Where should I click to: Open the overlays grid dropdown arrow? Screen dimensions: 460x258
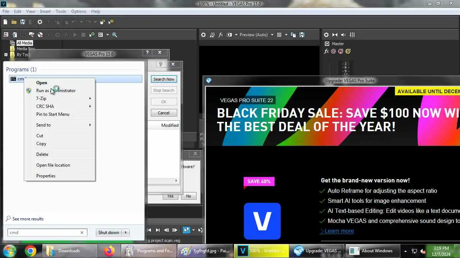pos(286,35)
